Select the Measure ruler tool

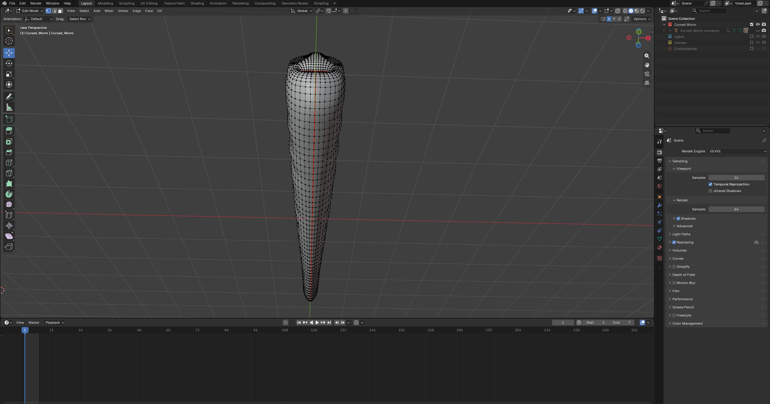coord(9,107)
